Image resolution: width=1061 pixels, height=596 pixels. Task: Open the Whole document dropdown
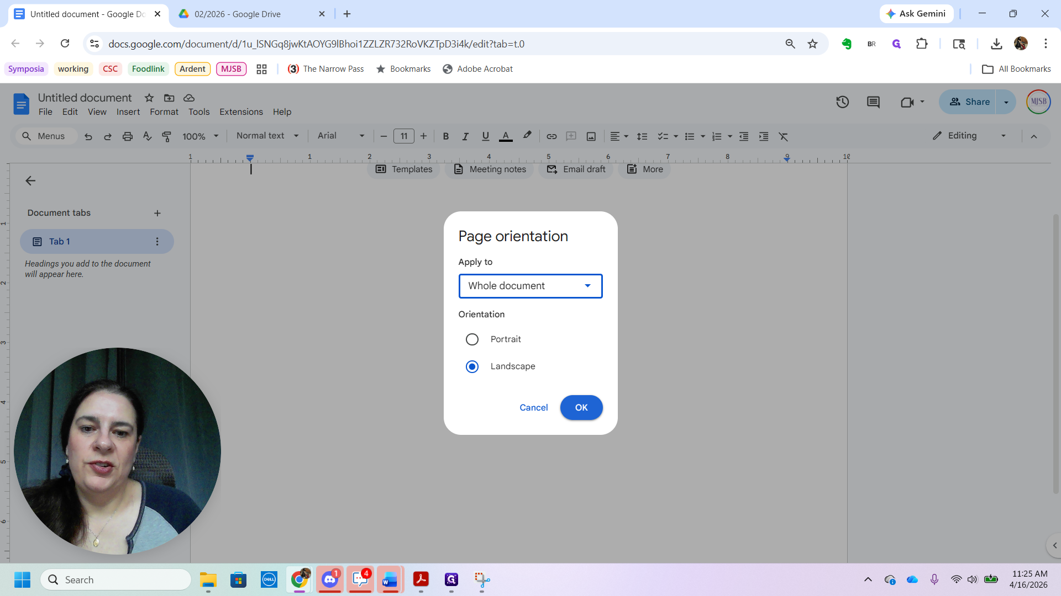530,286
